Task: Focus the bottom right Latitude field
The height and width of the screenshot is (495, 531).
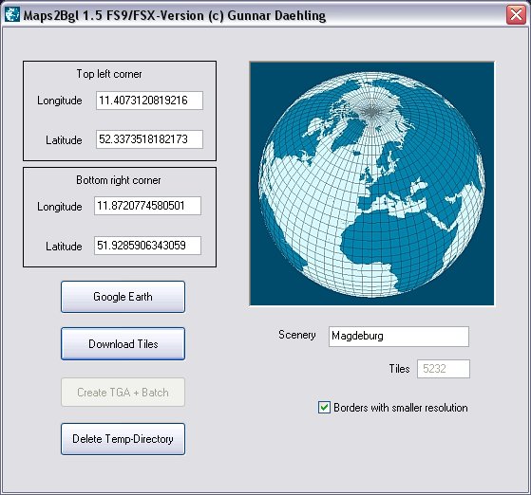Action: tap(147, 246)
